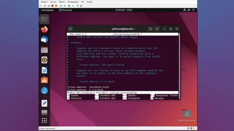Click the last icon in the VM toolbar
Image resolution: width=234 pixels, height=131 pixels.
(x=81, y=6)
